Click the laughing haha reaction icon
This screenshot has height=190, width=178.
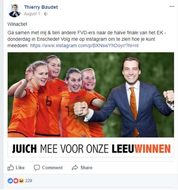click(21, 181)
